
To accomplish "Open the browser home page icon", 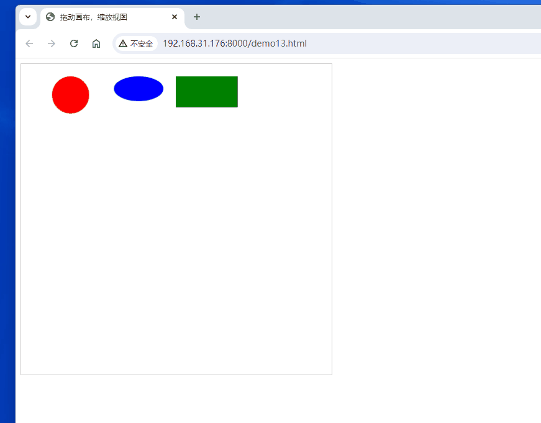I will [96, 43].
